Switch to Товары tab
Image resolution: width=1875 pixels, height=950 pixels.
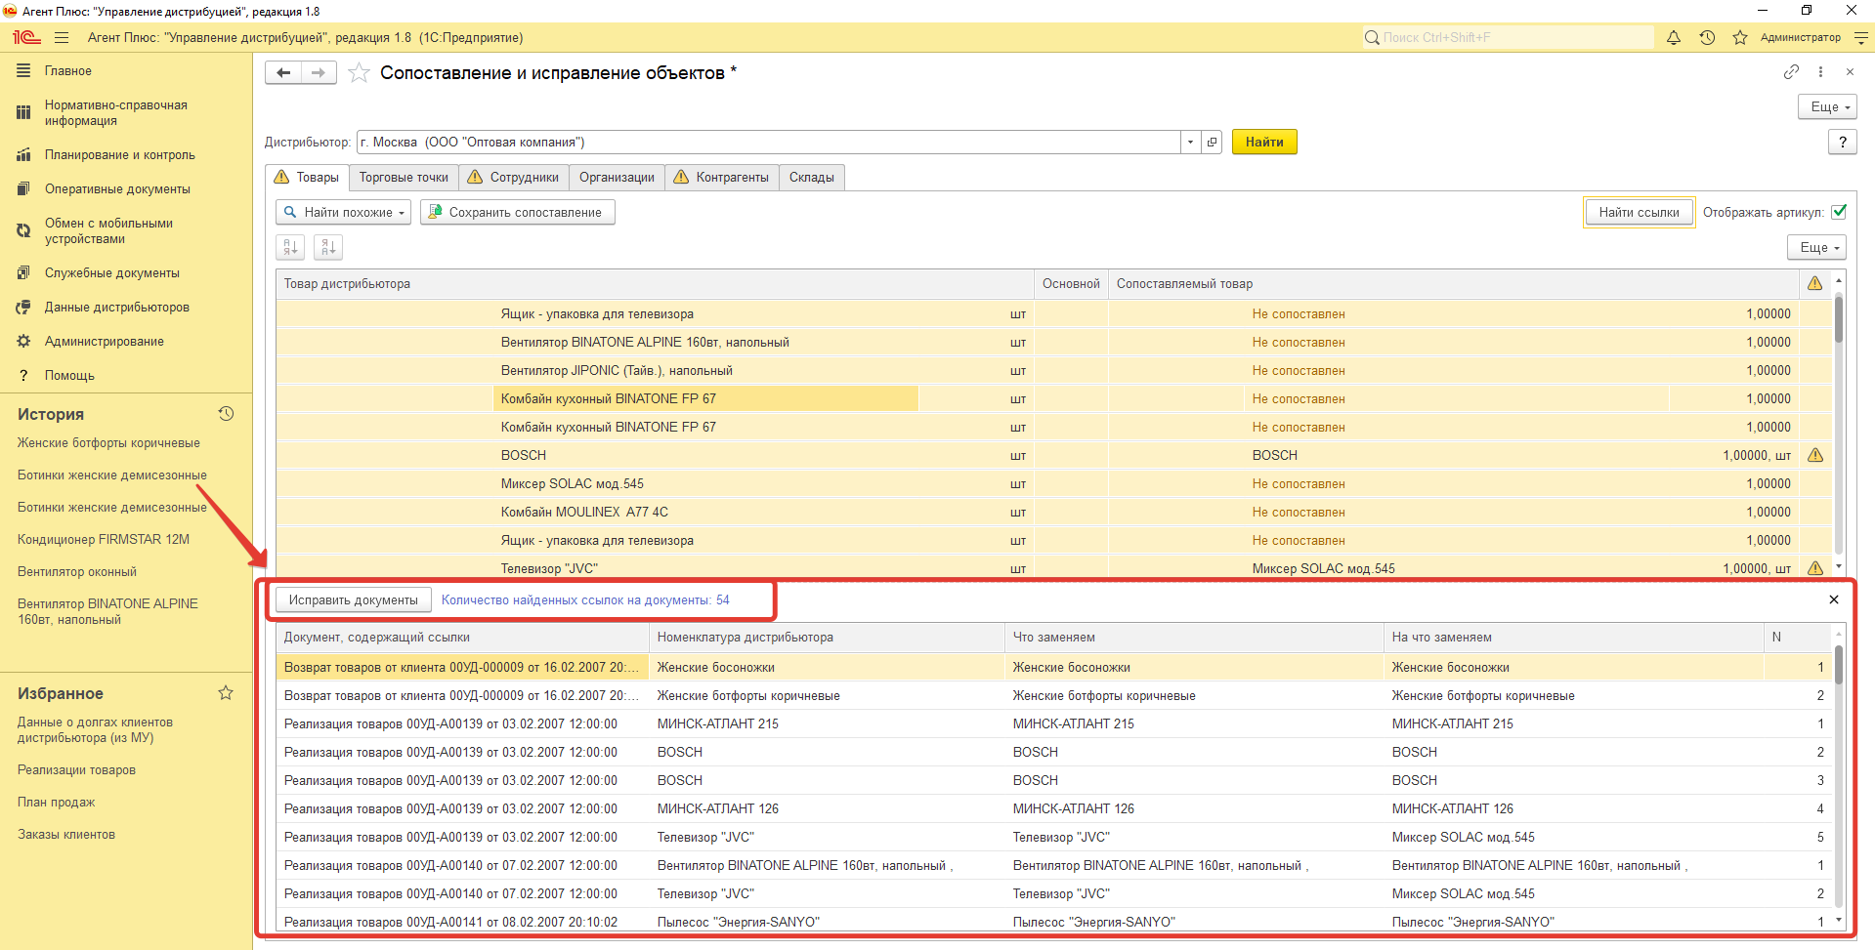tap(307, 178)
